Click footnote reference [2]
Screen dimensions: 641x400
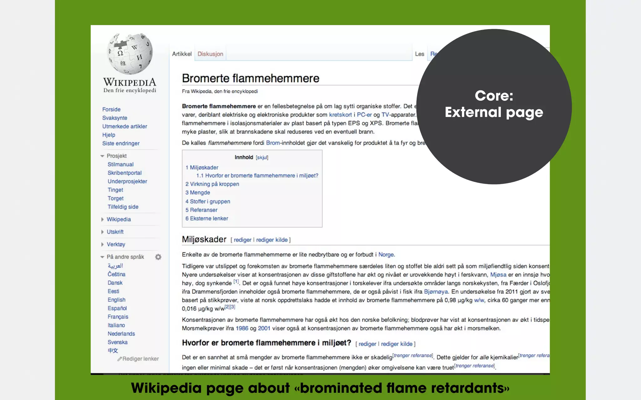[227, 307]
